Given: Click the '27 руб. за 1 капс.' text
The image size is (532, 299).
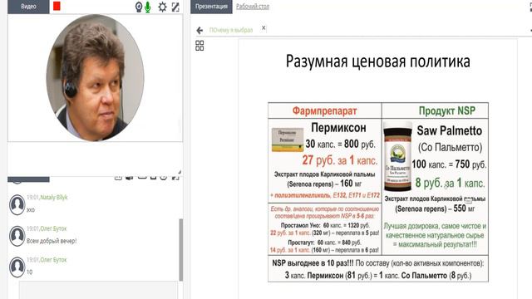Looking at the screenshot, I should [x=340, y=160].
